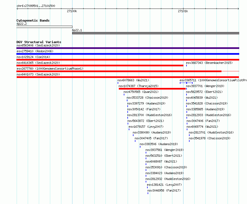
Task: Click nsv6068087 (Wu2021) label
Action: 161,161
